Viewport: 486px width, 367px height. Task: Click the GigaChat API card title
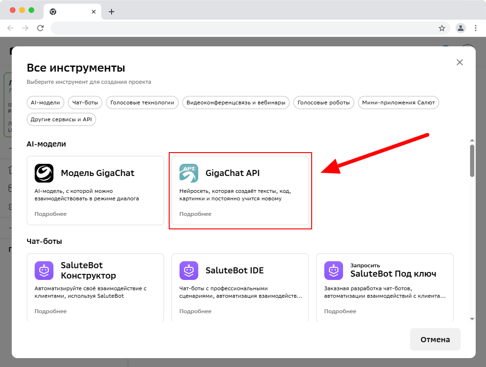click(232, 173)
